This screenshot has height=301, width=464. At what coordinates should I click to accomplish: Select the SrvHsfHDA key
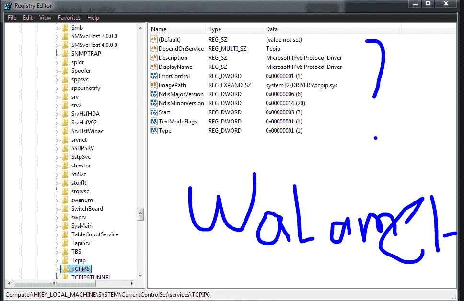(x=85, y=114)
